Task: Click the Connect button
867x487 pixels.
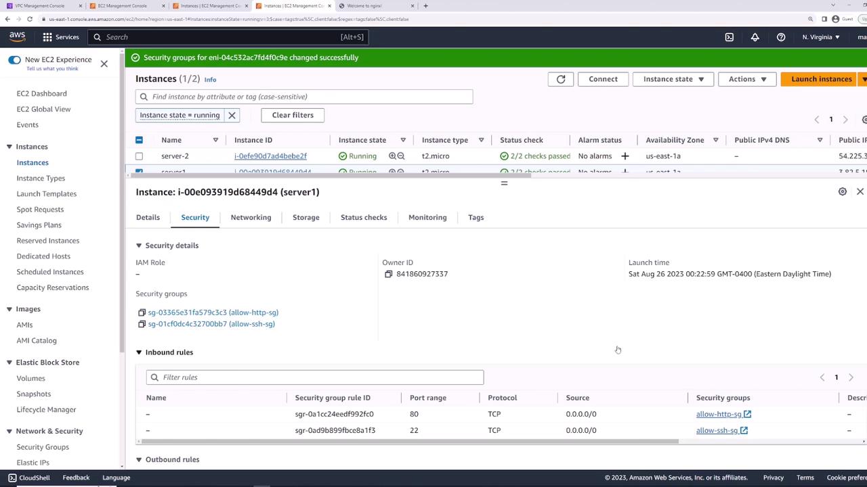Action: [x=603, y=79]
